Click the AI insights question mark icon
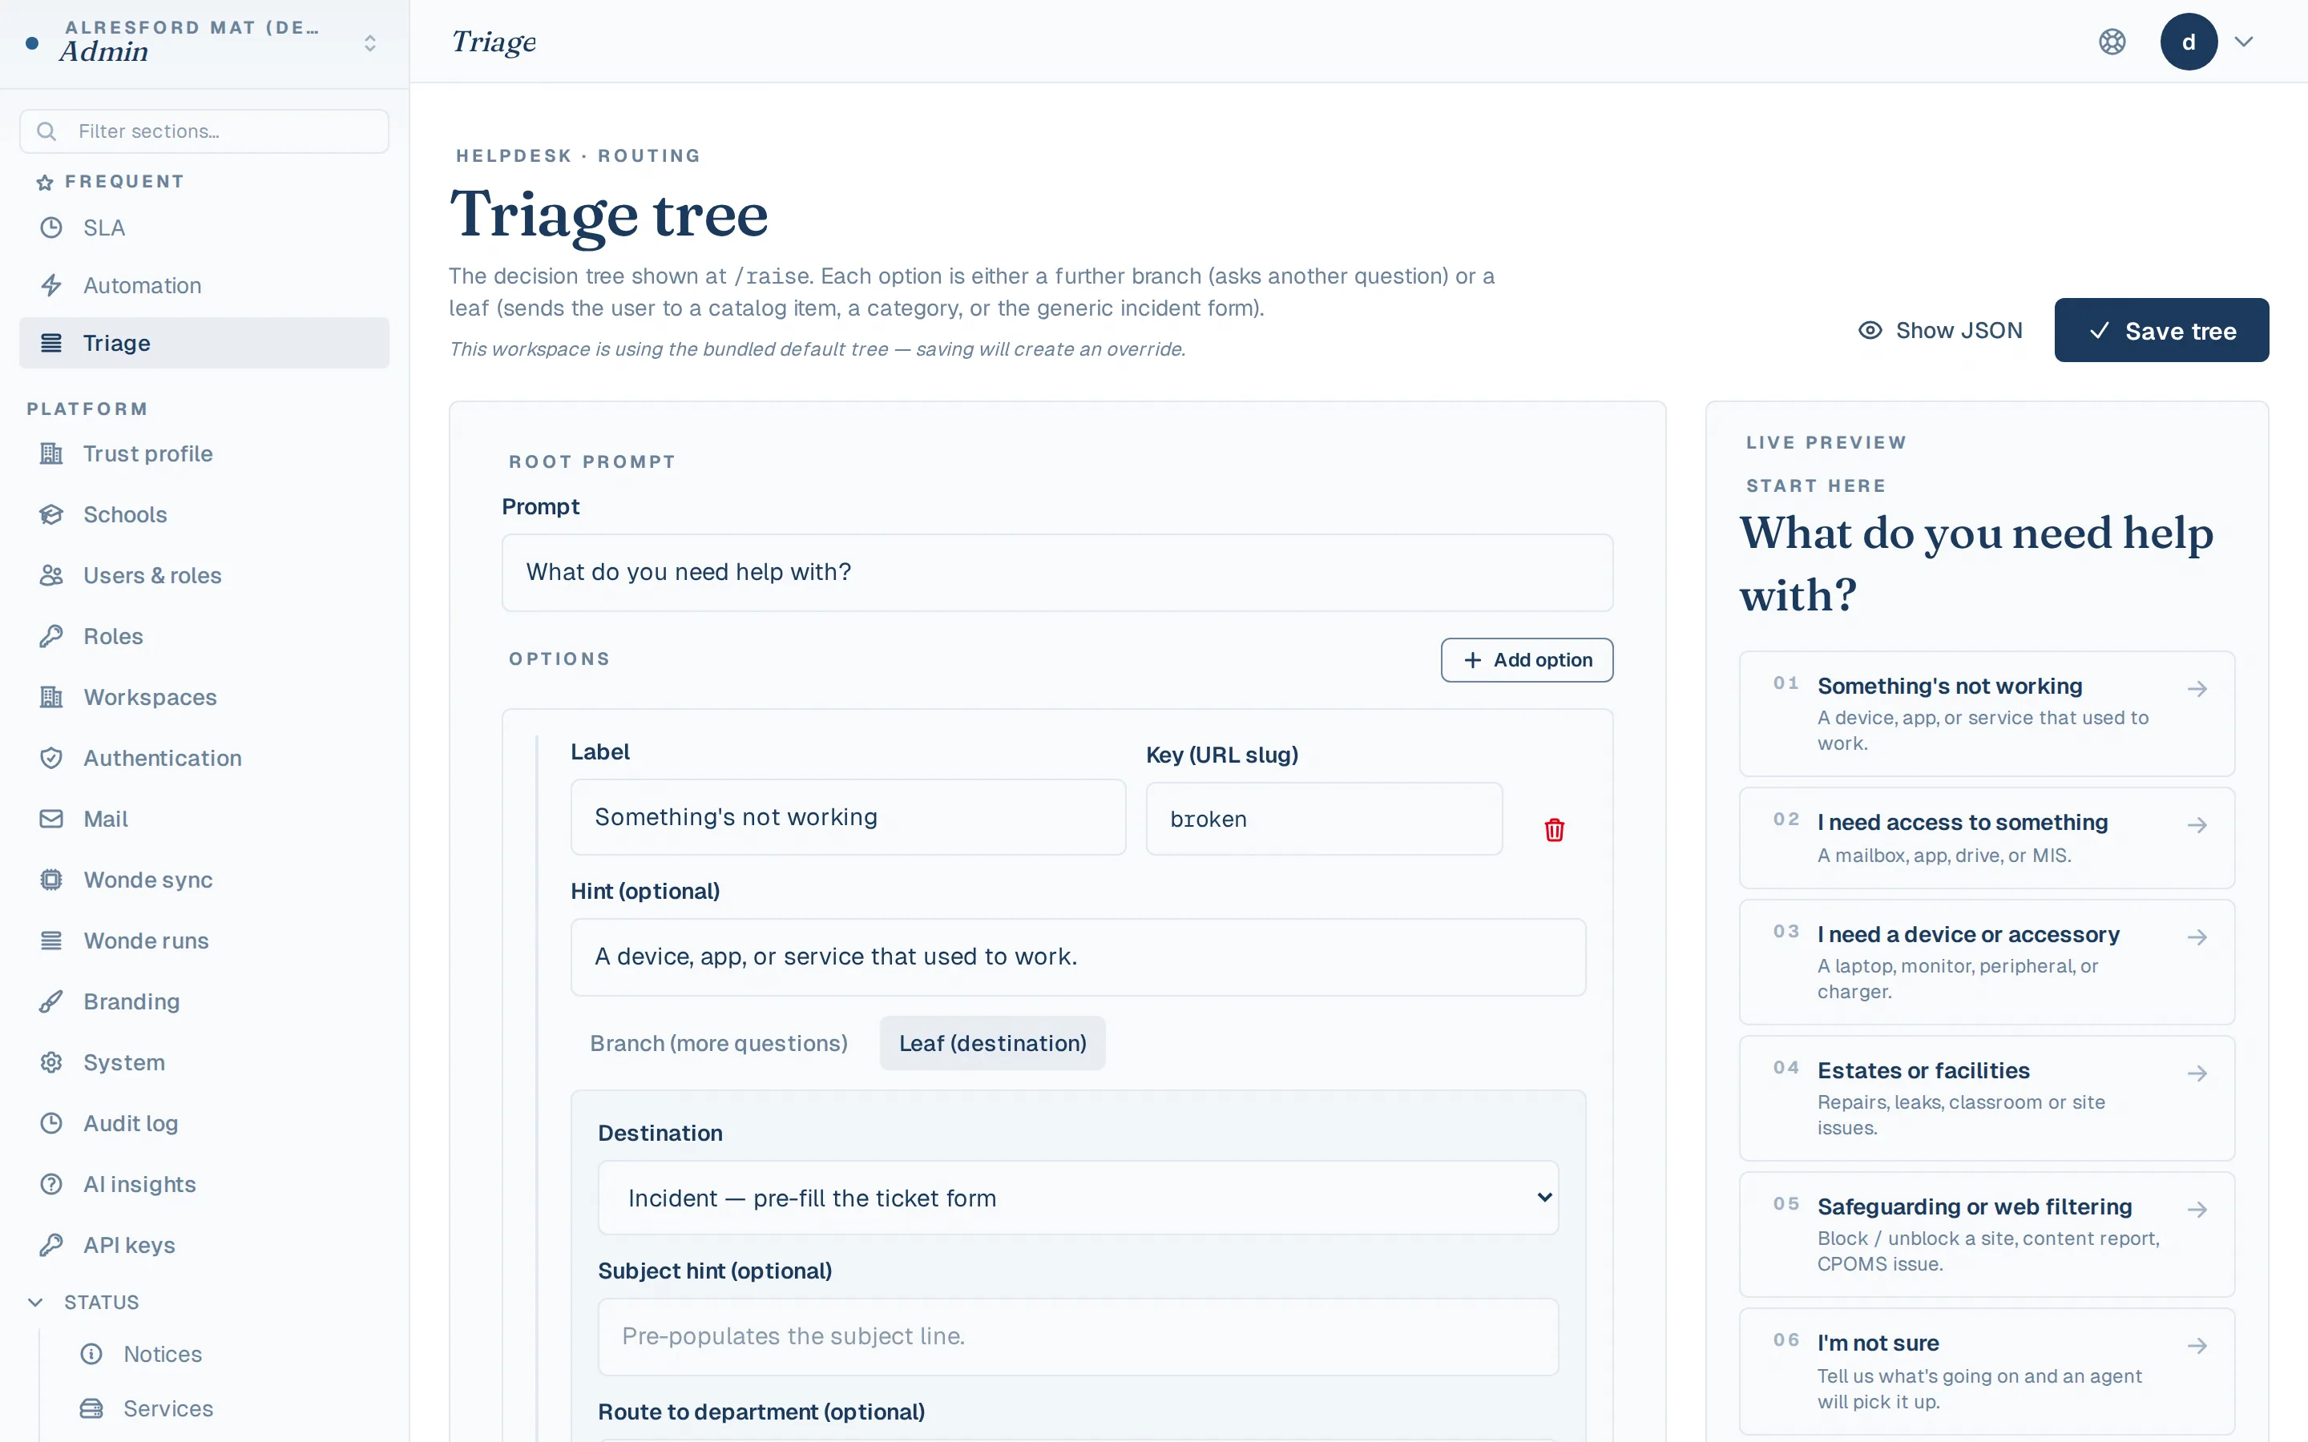 click(x=51, y=1185)
